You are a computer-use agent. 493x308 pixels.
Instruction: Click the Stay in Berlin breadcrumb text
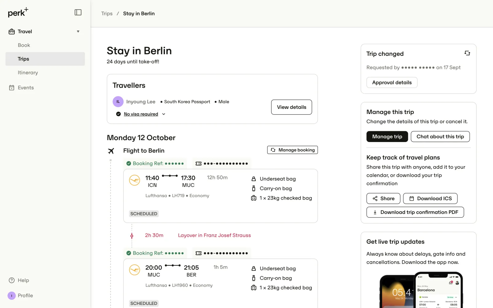pyautogui.click(x=139, y=14)
